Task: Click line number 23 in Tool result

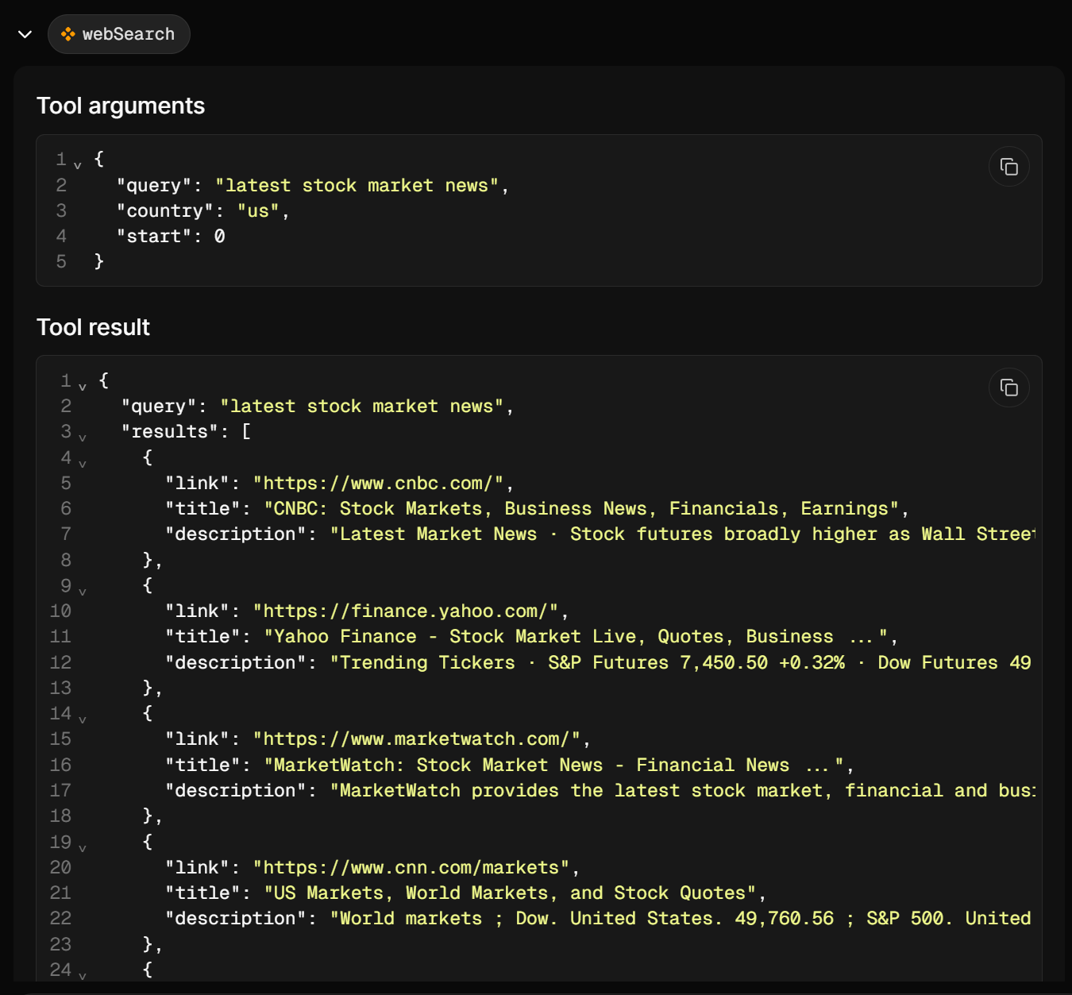Action: (60, 944)
